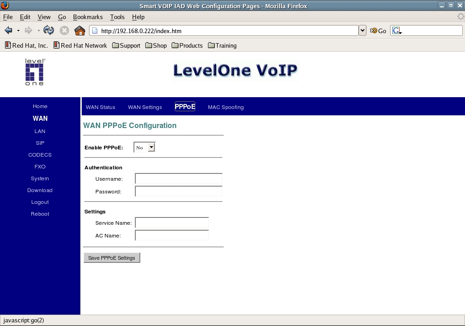The image size is (465, 326).
Task: Open the View menu
Action: pos(44,17)
